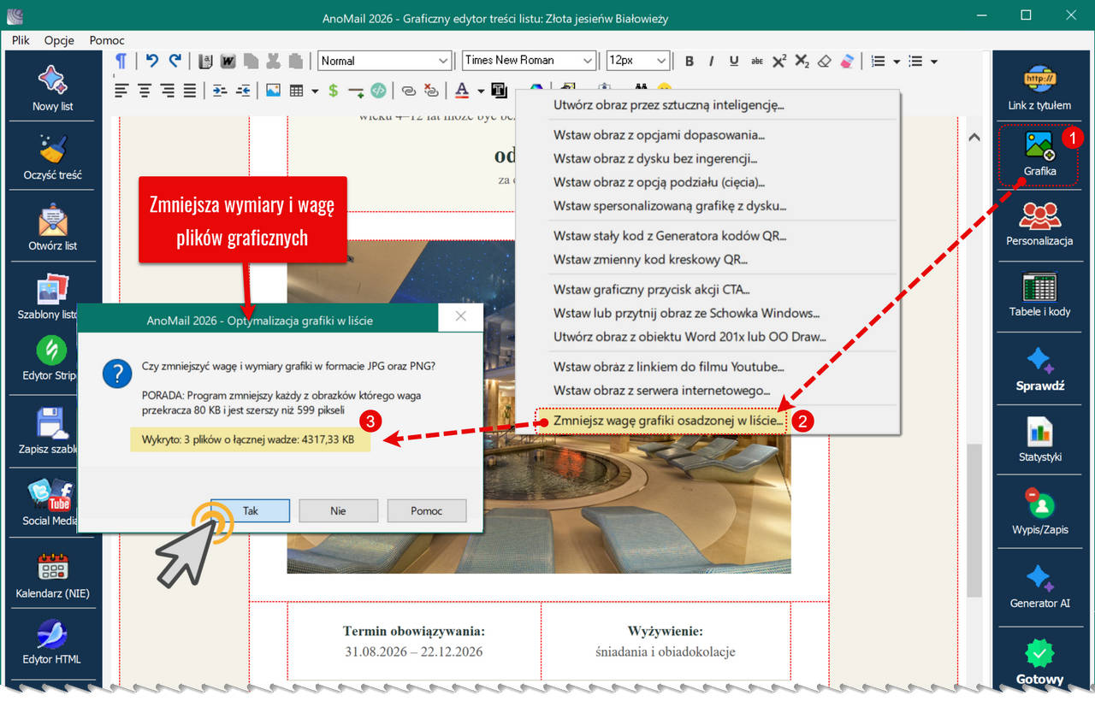Choose 'Zmniejsz wagę grafiki osadzonej w liście...'

[668, 421]
